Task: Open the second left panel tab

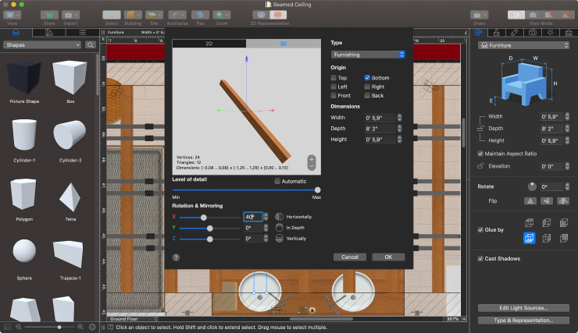Action: point(49,33)
